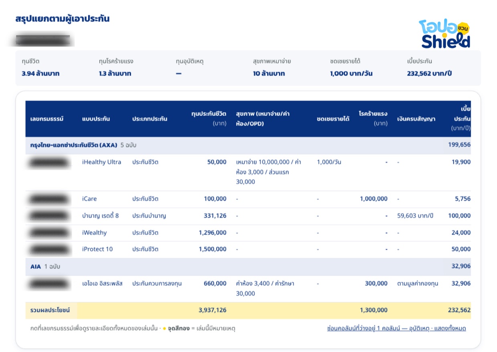Click the iCare plan name
Screen dimensions: 497x352
(x=89, y=199)
